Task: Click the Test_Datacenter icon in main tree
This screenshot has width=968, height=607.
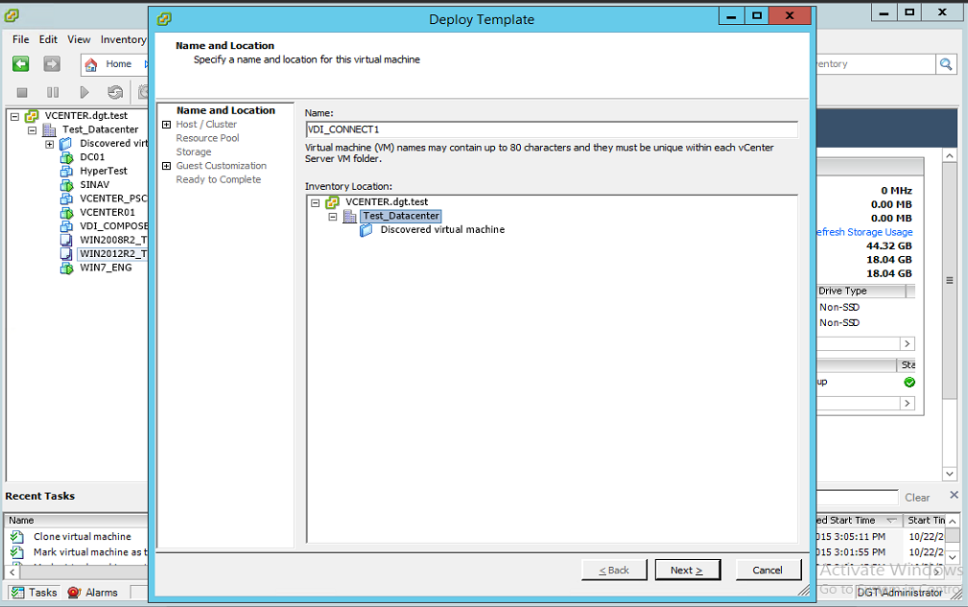Action: [x=49, y=129]
